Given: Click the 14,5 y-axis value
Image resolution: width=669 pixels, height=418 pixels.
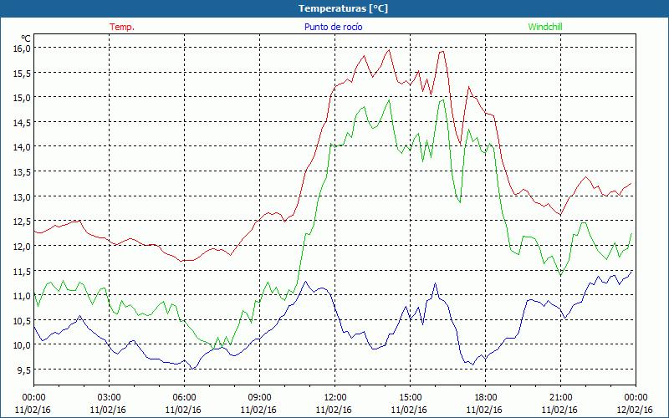Looking at the screenshot, I should 22,122.
